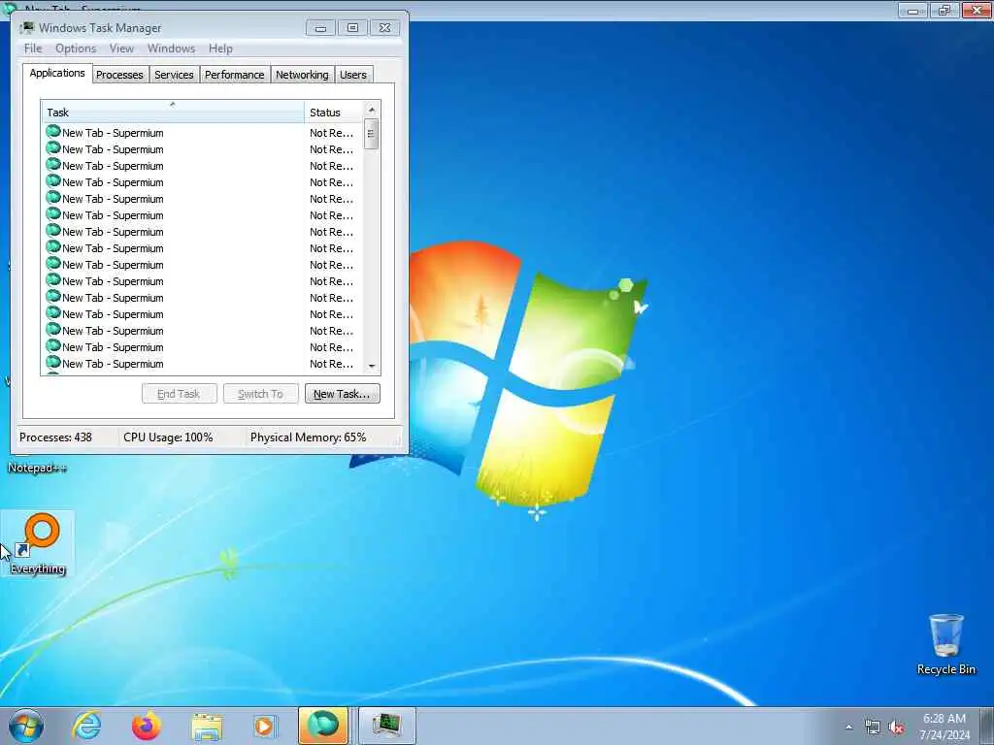Image resolution: width=994 pixels, height=745 pixels.
Task: Switch to the Services tab
Action: (x=174, y=75)
